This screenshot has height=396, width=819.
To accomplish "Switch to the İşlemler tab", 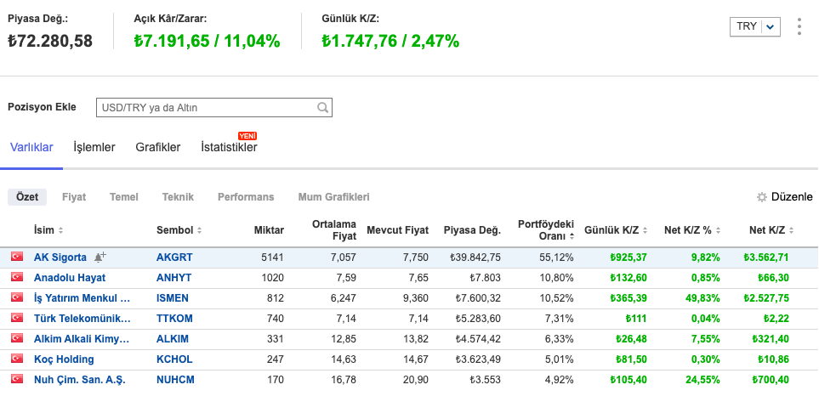I will coord(94,147).
